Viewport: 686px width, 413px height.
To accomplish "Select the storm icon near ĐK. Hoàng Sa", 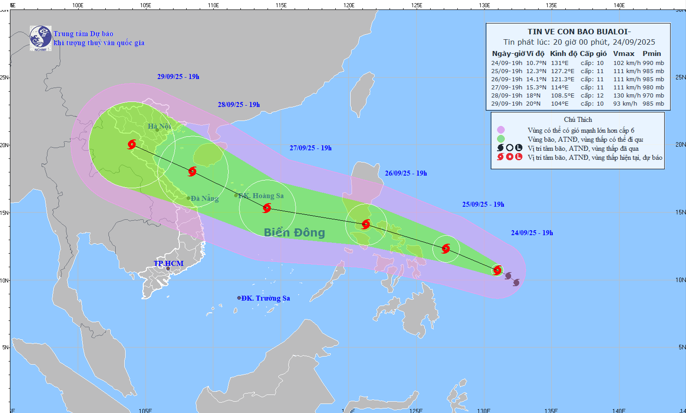I will pyautogui.click(x=267, y=208).
